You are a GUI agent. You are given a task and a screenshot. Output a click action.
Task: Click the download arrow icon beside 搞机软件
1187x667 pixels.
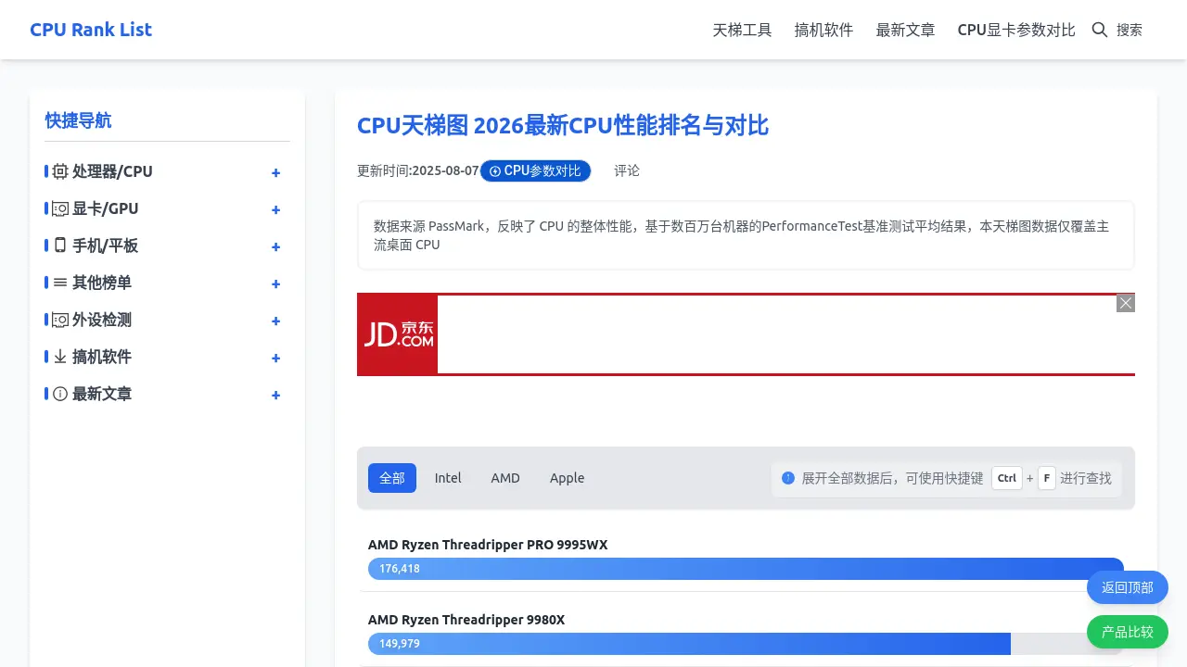(x=60, y=357)
